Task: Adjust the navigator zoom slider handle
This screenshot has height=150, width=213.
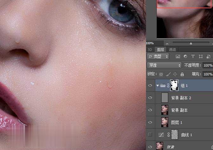Action: click(191, 44)
